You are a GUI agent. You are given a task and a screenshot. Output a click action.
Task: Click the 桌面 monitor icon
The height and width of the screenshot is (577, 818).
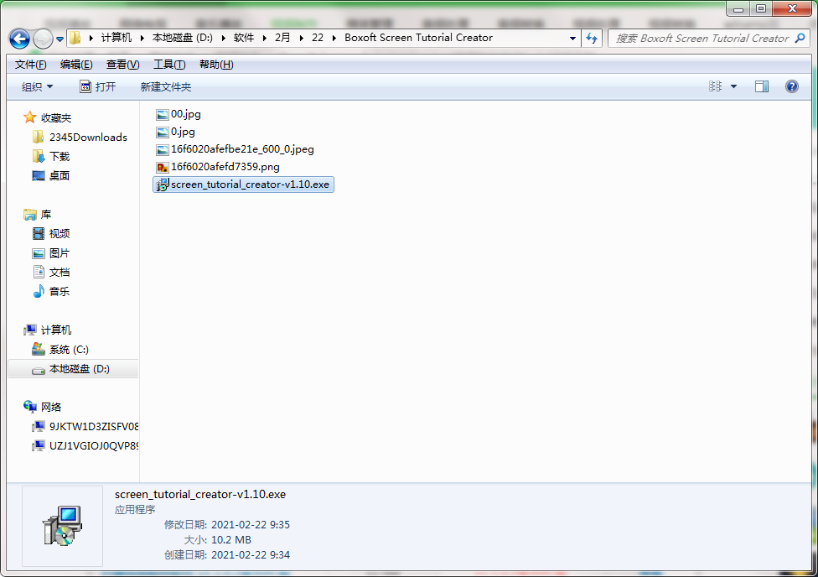click(38, 176)
